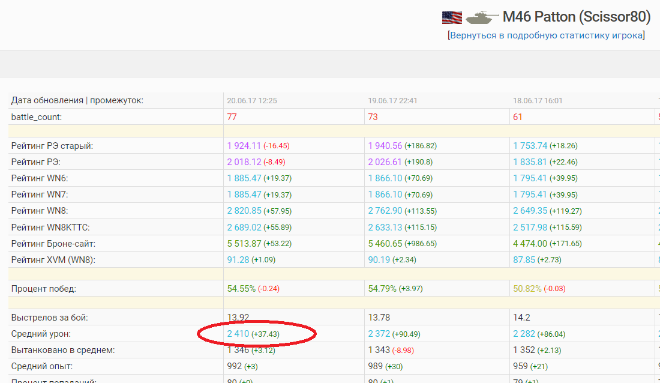This screenshot has height=383, width=660.
Task: Click the win rate value 54.55%
Action: point(241,289)
